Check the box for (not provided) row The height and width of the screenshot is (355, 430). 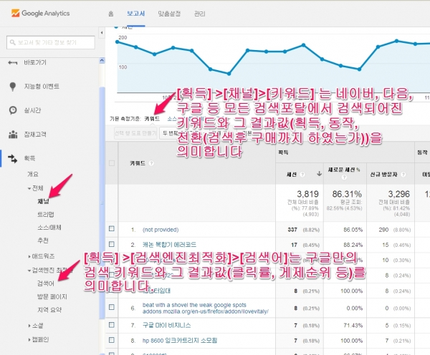tap(111, 230)
